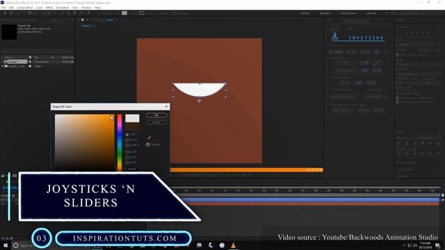This screenshot has height=250, width=445.
Task: Open the Effect menu
Action: [x=49, y=8]
